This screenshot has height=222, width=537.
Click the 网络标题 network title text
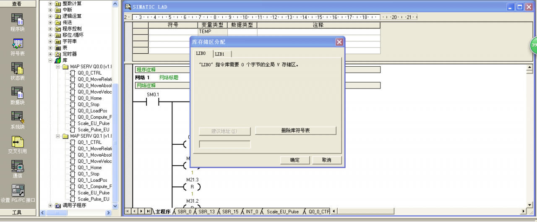point(169,78)
